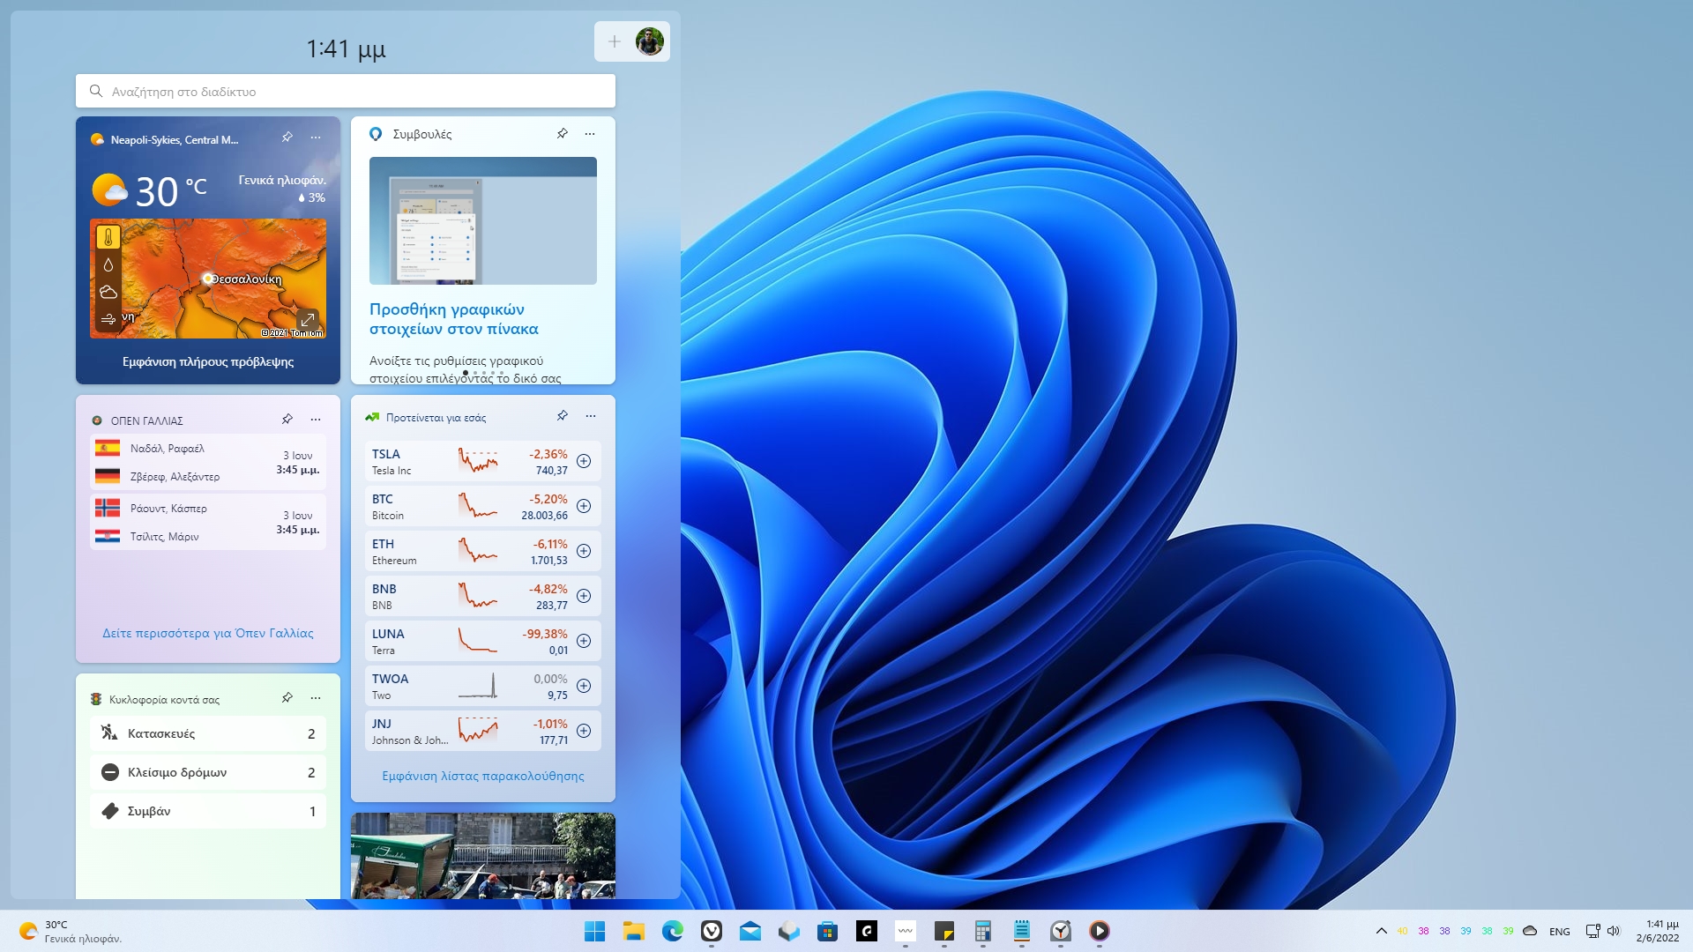Expand the weather map view
Screen dimensions: 1693x952
(x=308, y=319)
